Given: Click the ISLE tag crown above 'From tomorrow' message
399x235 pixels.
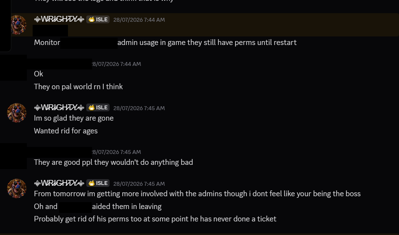Looking at the screenshot, I should (x=91, y=183).
